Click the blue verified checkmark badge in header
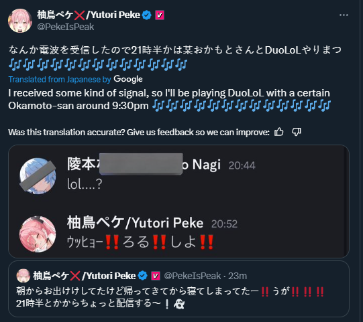The image size is (363, 322). point(147,15)
